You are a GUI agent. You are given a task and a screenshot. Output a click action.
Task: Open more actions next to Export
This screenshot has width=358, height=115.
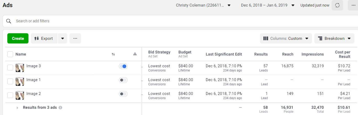point(75,39)
